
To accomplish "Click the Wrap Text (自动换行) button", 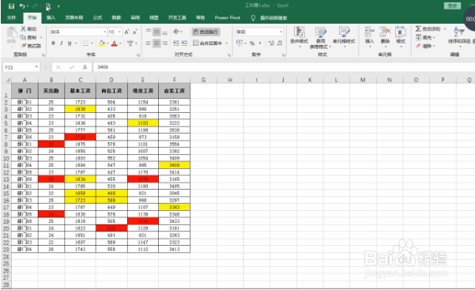I will coord(205,32).
